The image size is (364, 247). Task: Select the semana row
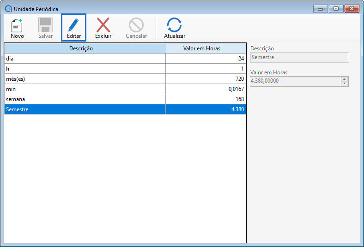coord(85,99)
